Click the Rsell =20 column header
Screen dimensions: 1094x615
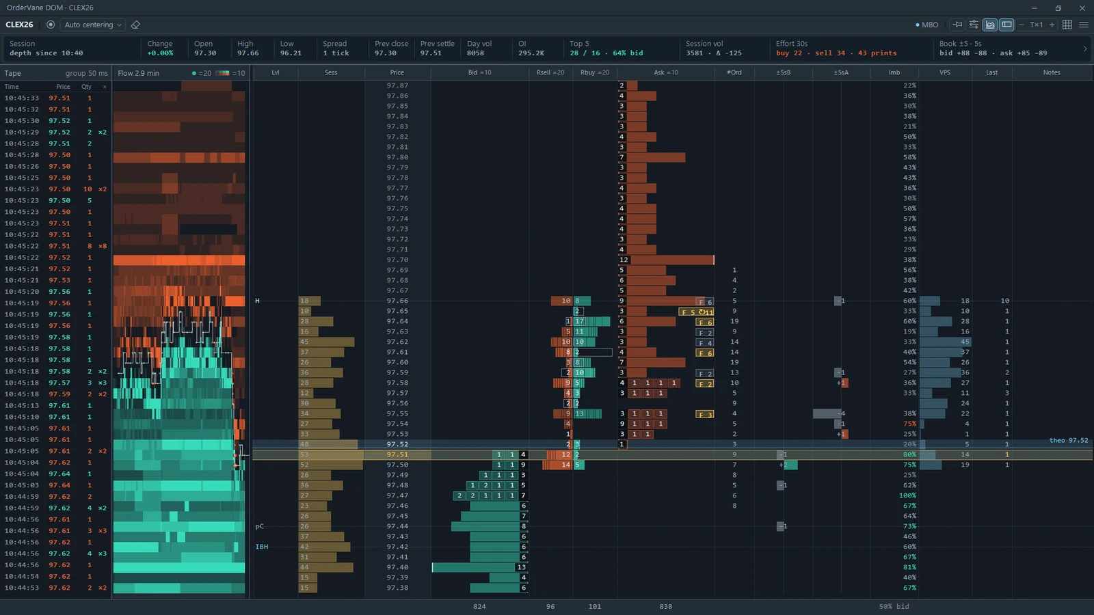(550, 72)
